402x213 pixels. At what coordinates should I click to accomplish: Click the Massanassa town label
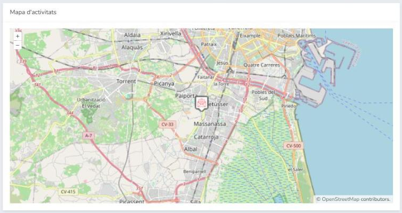(209, 124)
